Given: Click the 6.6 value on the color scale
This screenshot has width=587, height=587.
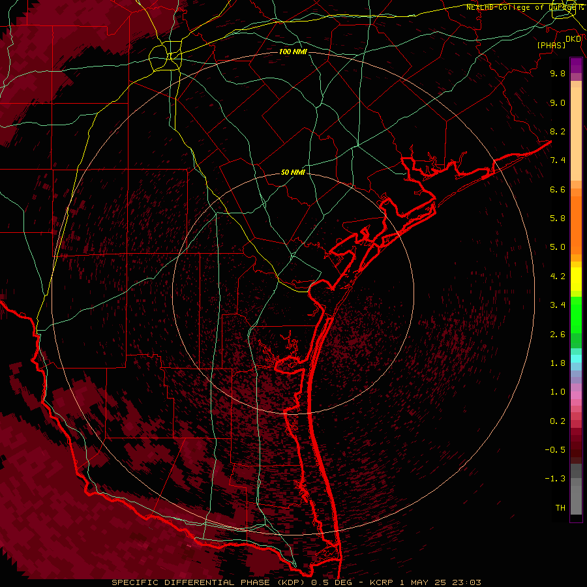Looking at the screenshot, I should tap(558, 189).
